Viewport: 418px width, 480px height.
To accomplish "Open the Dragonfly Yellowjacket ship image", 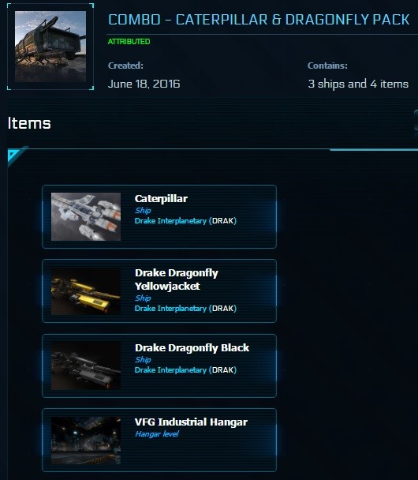I will tap(86, 291).
